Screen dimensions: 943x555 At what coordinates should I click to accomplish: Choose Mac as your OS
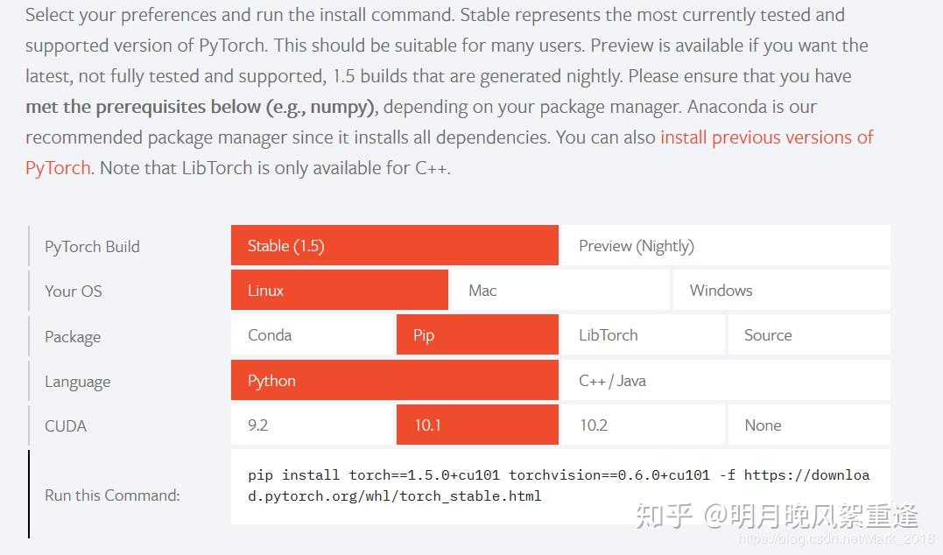[559, 290]
